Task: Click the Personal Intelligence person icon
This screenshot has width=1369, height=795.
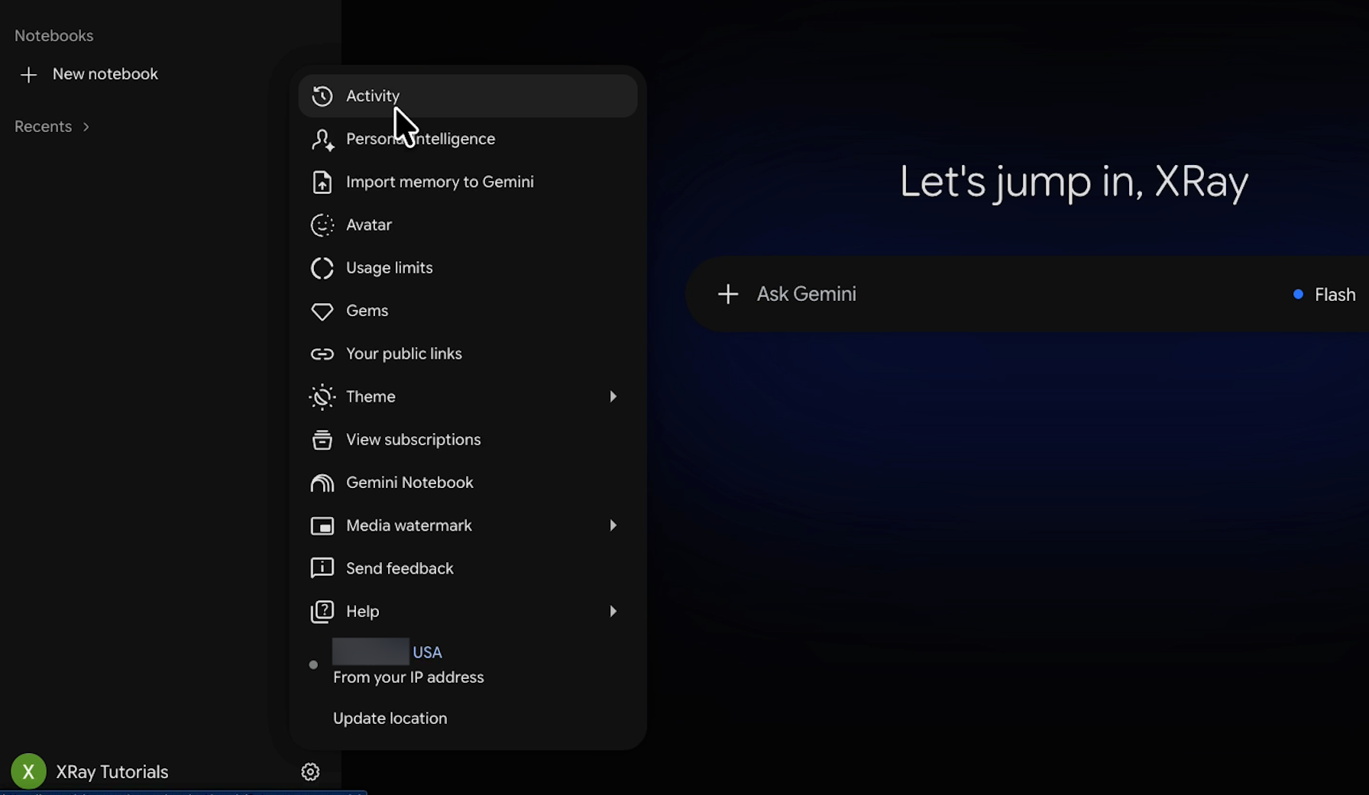Action: [x=322, y=139]
